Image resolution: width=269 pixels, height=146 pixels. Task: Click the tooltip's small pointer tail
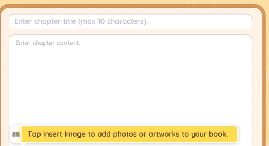click(x=23, y=144)
